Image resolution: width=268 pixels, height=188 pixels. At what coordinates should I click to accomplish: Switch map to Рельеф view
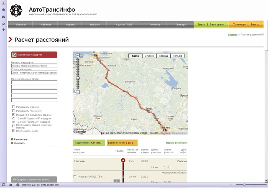tap(177, 56)
